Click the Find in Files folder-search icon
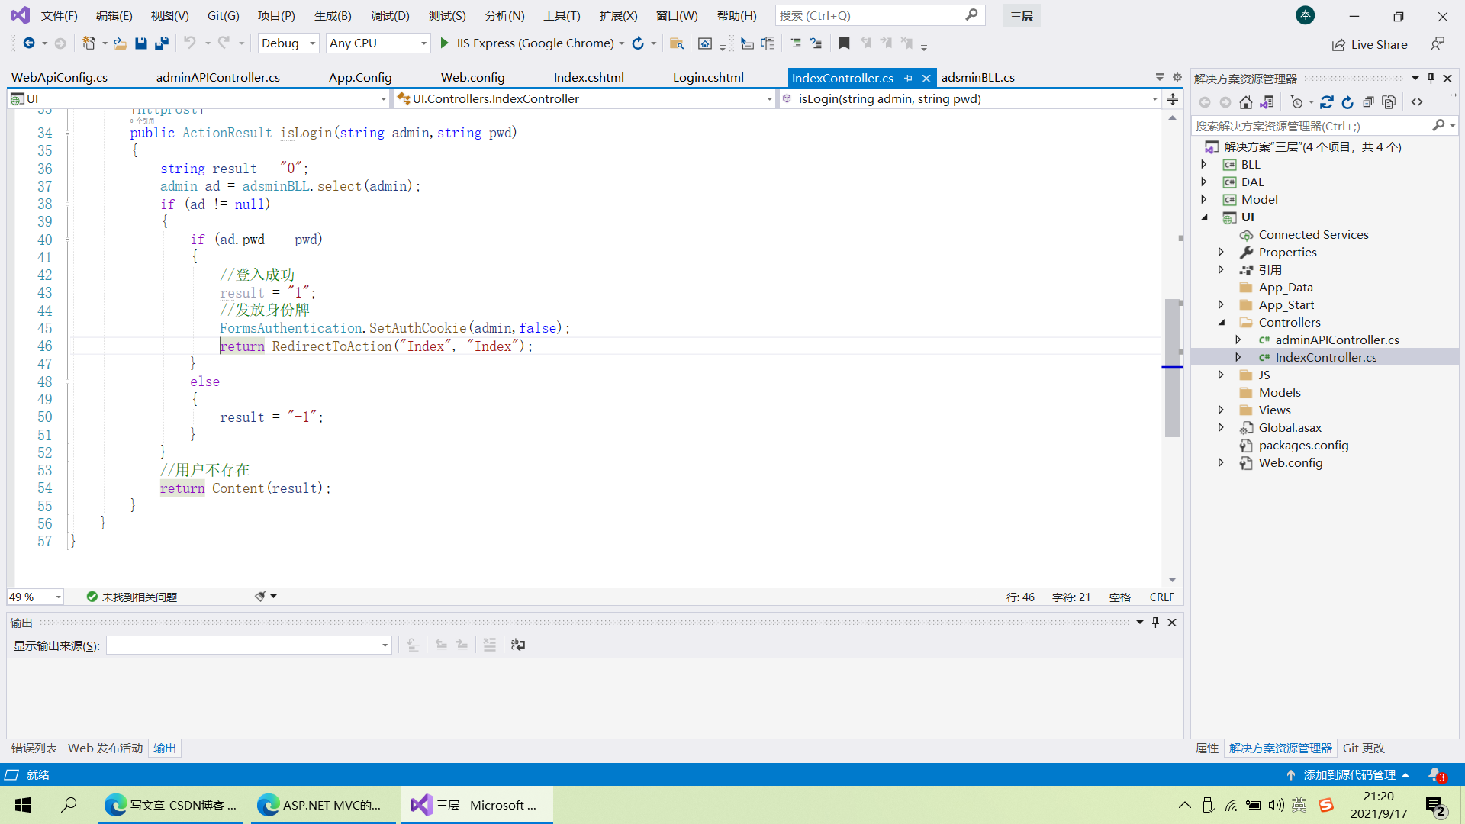The height and width of the screenshot is (824, 1465). tap(676, 43)
